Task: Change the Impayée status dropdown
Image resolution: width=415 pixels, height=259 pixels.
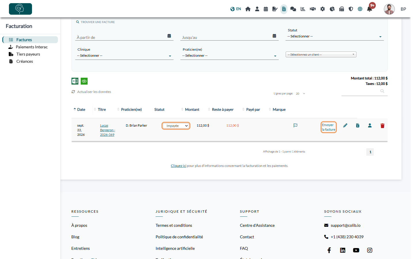Action: (x=176, y=126)
